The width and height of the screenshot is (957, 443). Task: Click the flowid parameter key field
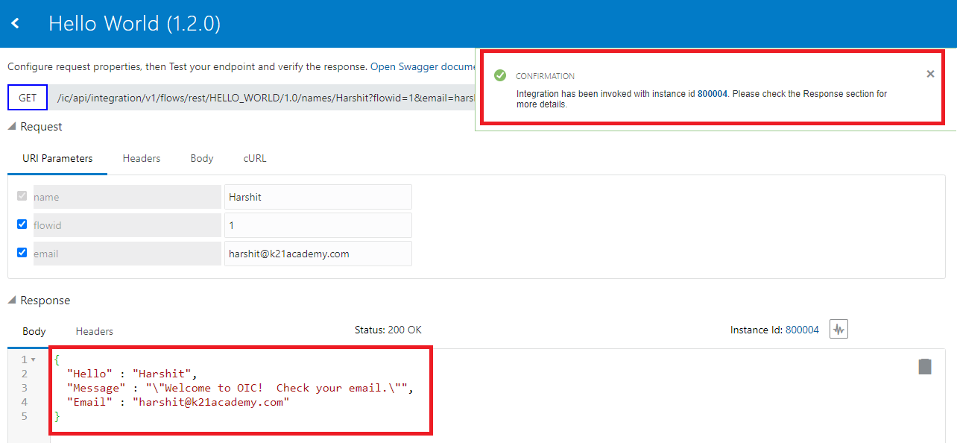[x=126, y=225]
